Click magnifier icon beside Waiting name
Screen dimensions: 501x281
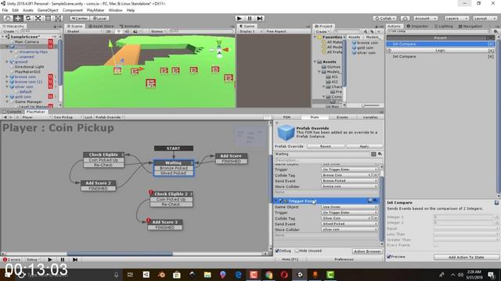coord(380,155)
